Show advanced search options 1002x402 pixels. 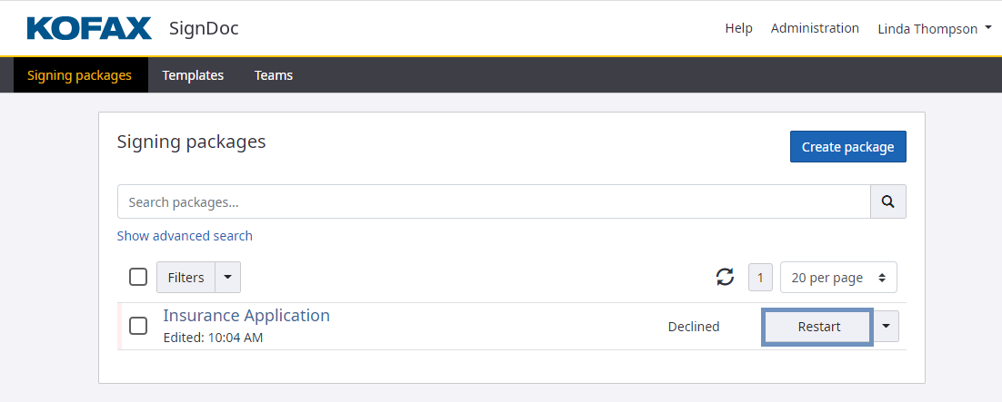pyautogui.click(x=185, y=236)
